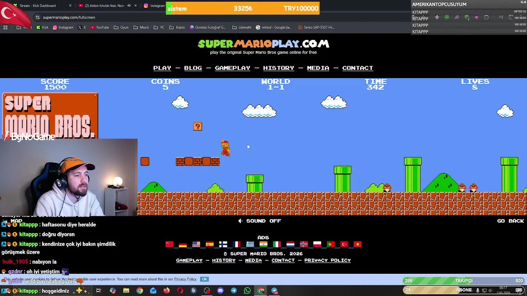Switch to the Instagram browser tab
The width and height of the screenshot is (527, 296).
tap(154, 6)
